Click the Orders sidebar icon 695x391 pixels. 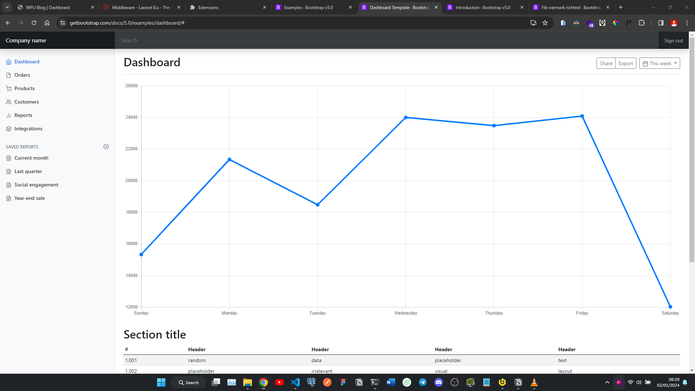point(9,75)
